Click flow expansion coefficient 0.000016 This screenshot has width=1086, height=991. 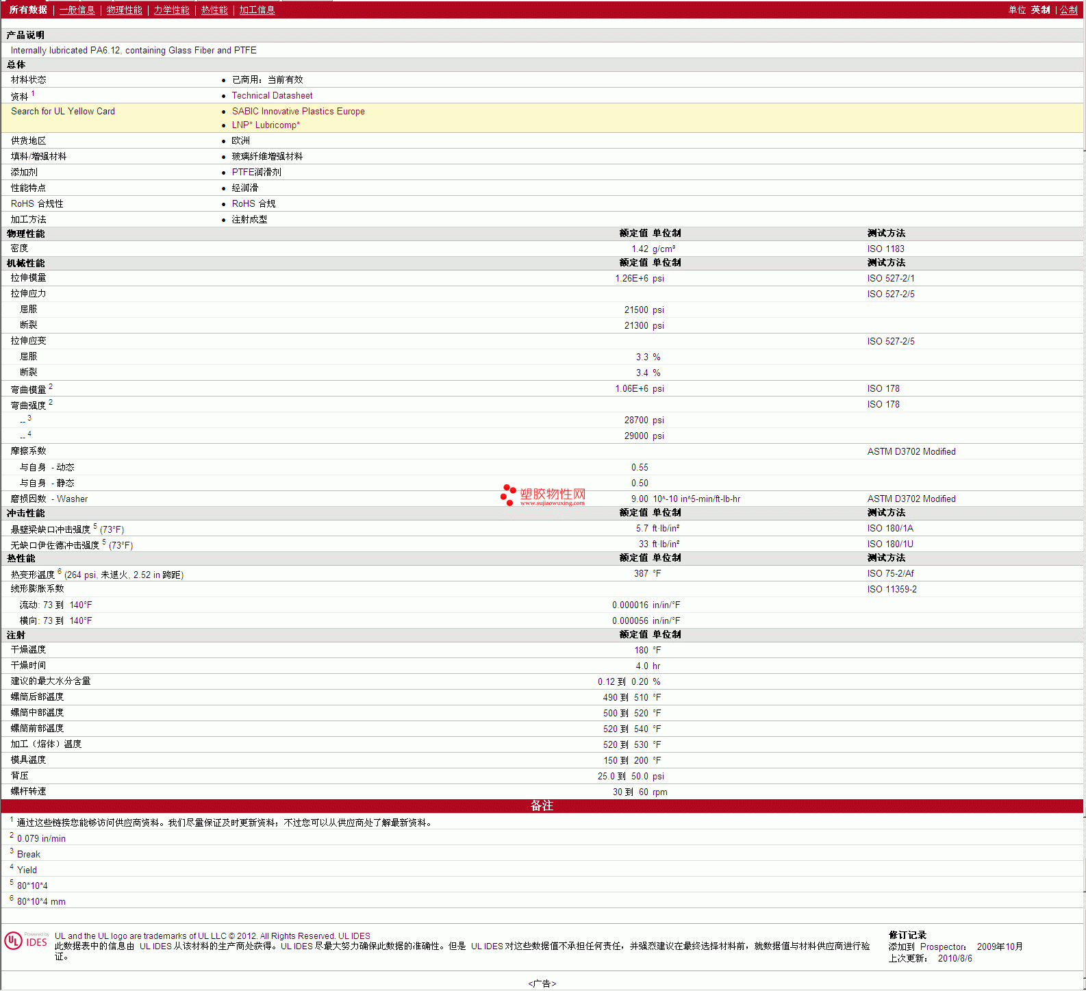pyautogui.click(x=630, y=605)
